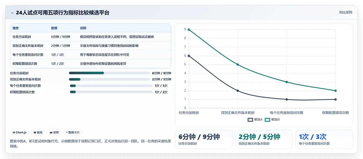Click table cell 权限配置错误次数
Viewport: 363px width, 159px height.
(x=25, y=64)
